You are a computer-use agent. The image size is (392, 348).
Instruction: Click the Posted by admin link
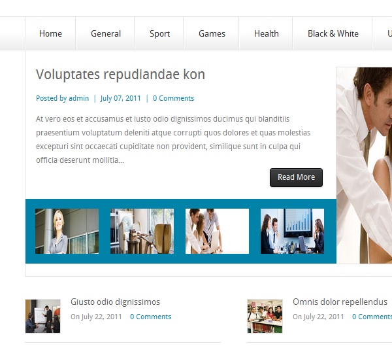(x=62, y=98)
